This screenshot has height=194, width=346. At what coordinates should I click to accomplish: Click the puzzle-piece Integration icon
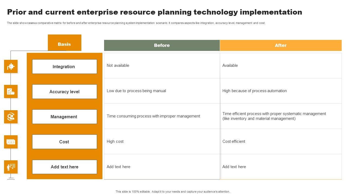pyautogui.click(x=11, y=66)
